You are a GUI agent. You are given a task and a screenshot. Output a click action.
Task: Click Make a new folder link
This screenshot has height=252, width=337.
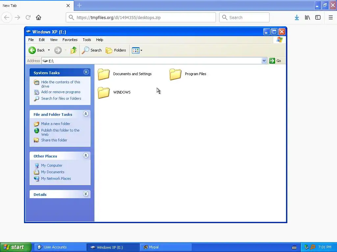click(x=56, y=124)
